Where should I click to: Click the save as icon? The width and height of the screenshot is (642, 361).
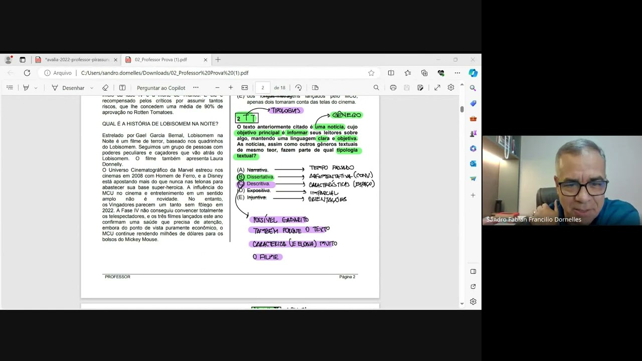point(420,88)
